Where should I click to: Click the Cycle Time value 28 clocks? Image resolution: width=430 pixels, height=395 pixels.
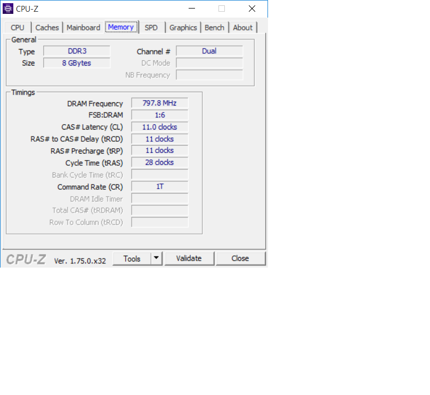point(160,163)
